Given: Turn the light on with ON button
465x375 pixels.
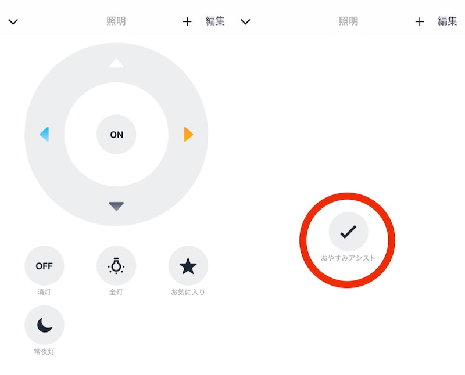Looking at the screenshot, I should click(116, 134).
